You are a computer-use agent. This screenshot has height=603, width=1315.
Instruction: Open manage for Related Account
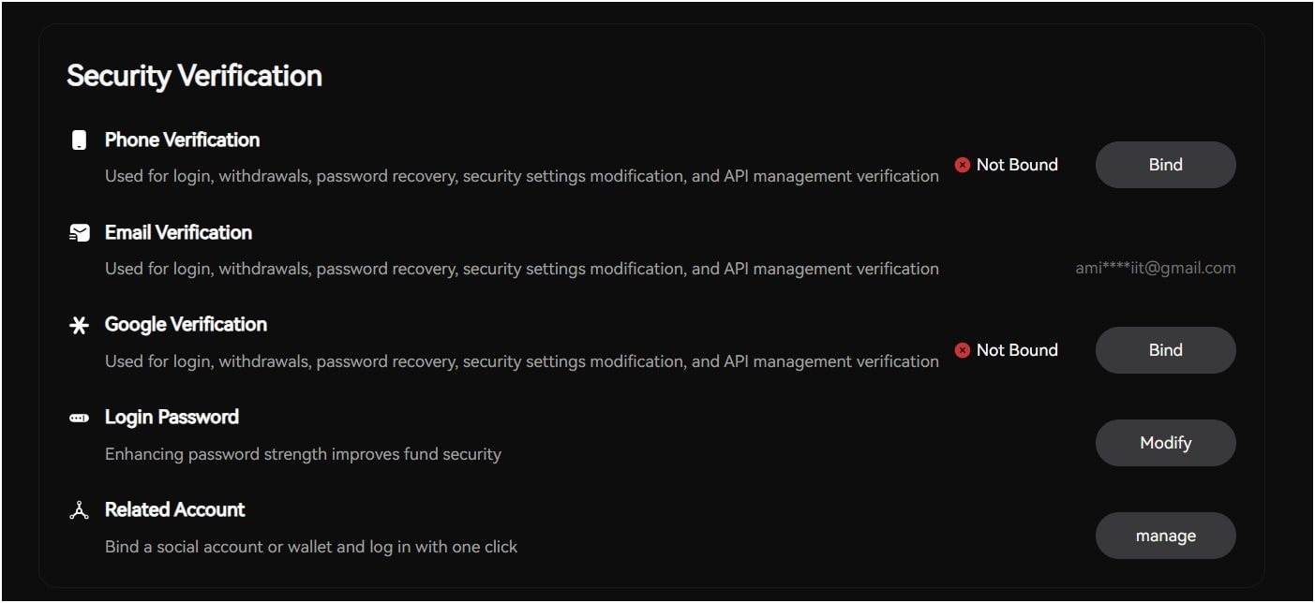pyautogui.click(x=1165, y=536)
